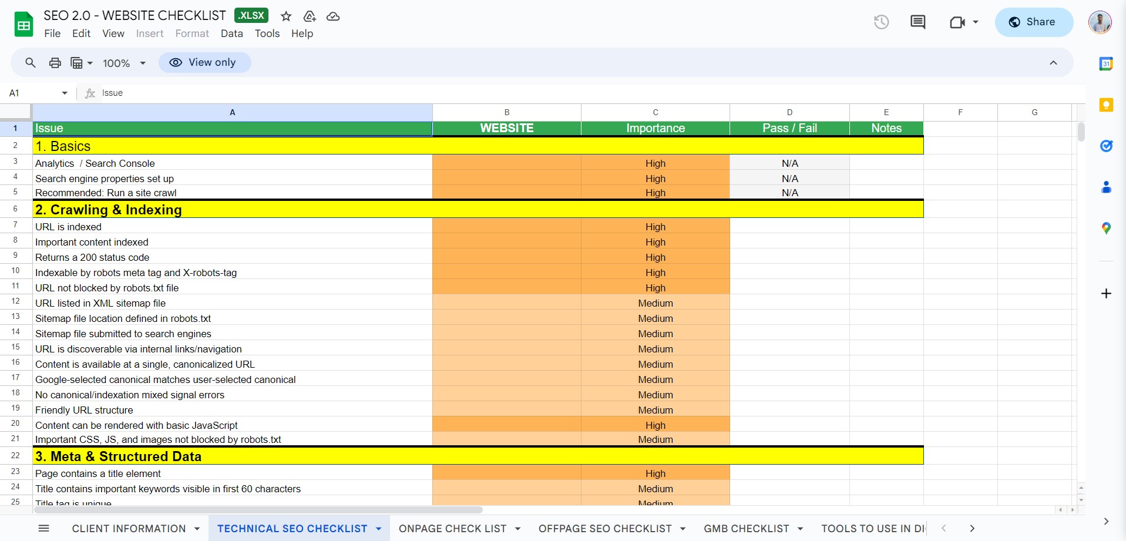Open GMB CHECKLIST tab options arrow

click(800, 529)
